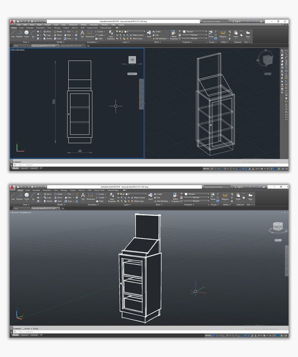Click Table tool in upper window's Annotation panel
298x357 pixels.
tap(99, 38)
